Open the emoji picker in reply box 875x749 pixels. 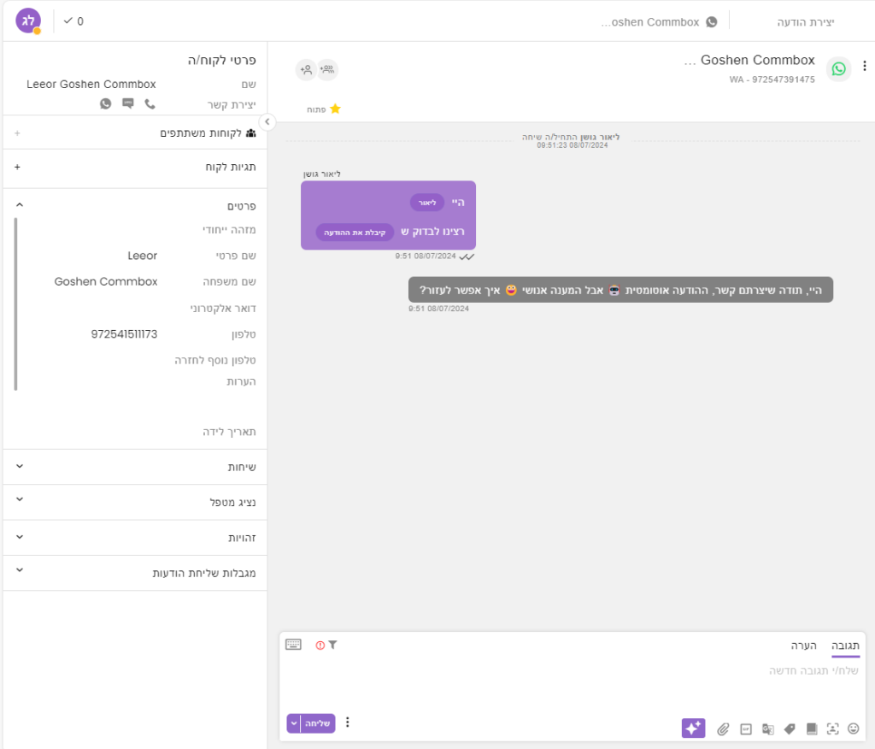[854, 728]
